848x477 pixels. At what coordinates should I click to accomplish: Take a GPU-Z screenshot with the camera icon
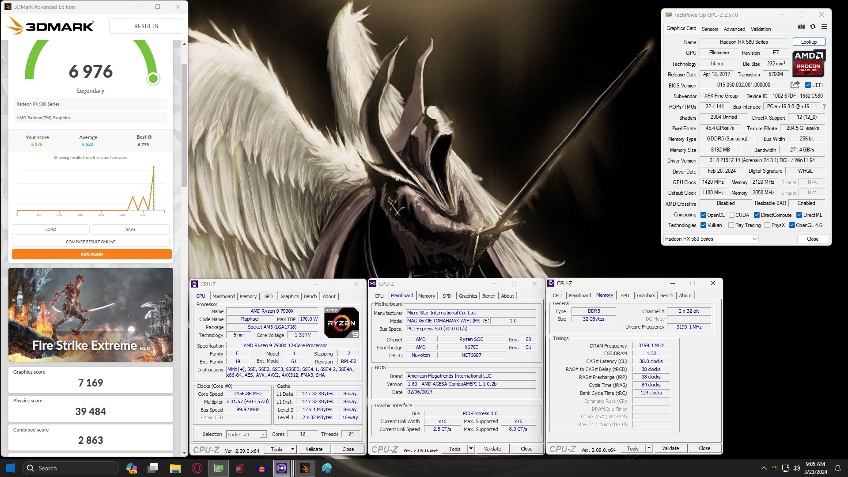[x=801, y=26]
